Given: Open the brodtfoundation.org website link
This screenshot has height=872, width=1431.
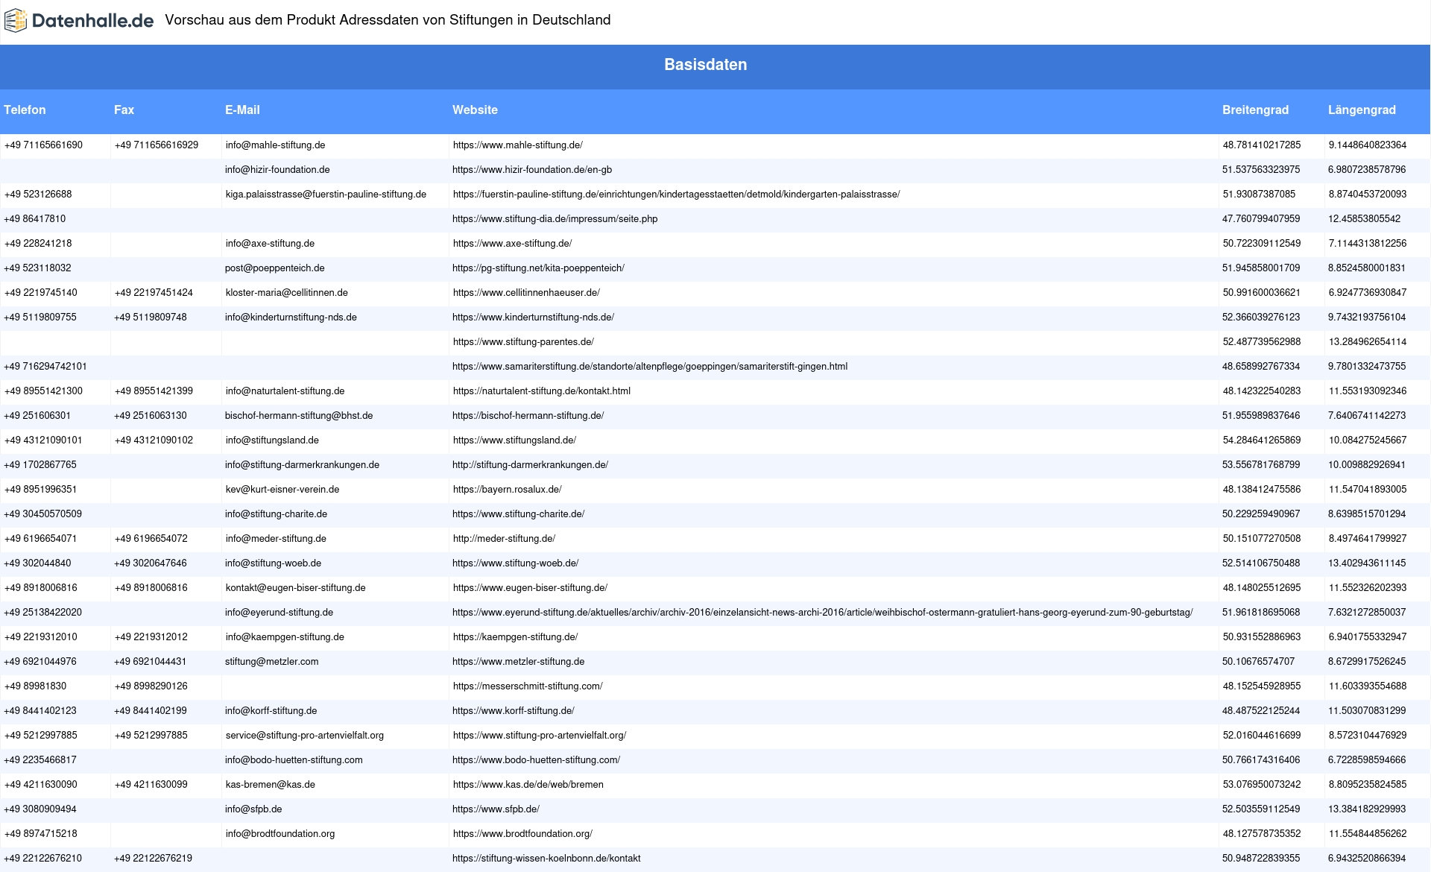Looking at the screenshot, I should point(522,834).
